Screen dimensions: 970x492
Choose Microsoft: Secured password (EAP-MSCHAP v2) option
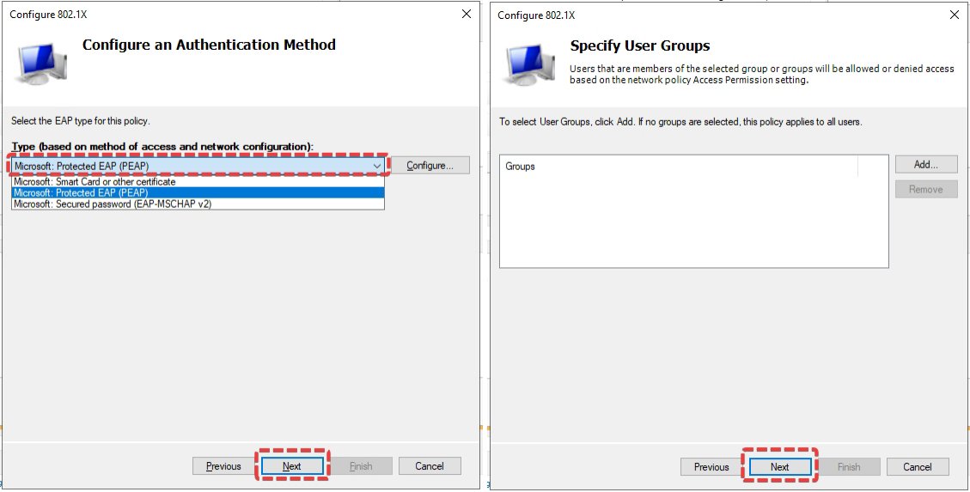pos(112,204)
